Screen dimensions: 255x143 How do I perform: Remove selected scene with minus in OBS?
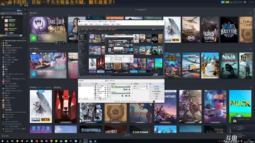82,99
